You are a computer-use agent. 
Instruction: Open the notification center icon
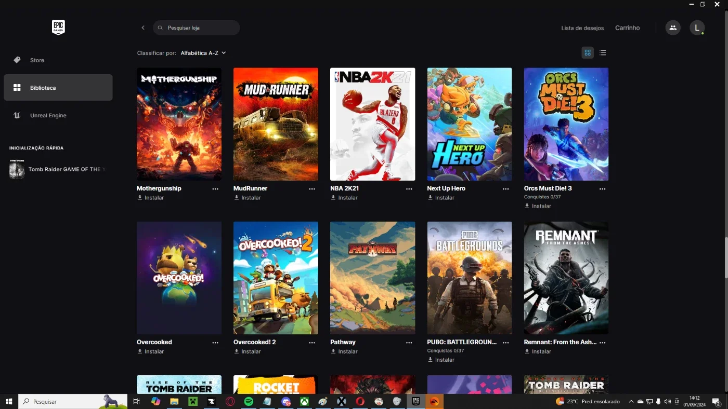coord(716,401)
